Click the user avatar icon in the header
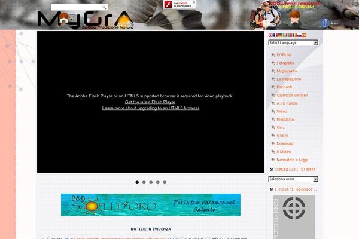This screenshot has height=239, width=359. [x=294, y=19]
